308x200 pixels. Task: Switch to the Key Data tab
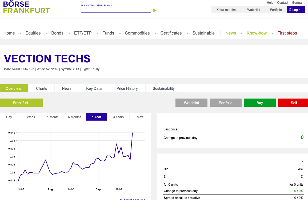[94, 88]
